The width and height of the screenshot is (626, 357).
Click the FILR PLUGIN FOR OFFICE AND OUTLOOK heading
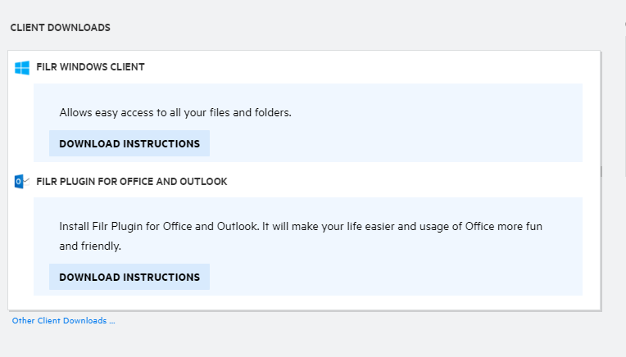(x=131, y=182)
